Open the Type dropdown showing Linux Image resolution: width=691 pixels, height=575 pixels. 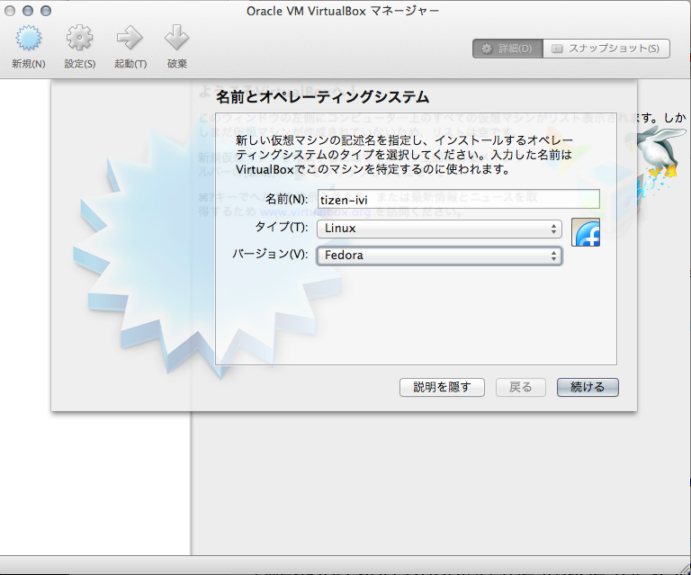439,229
